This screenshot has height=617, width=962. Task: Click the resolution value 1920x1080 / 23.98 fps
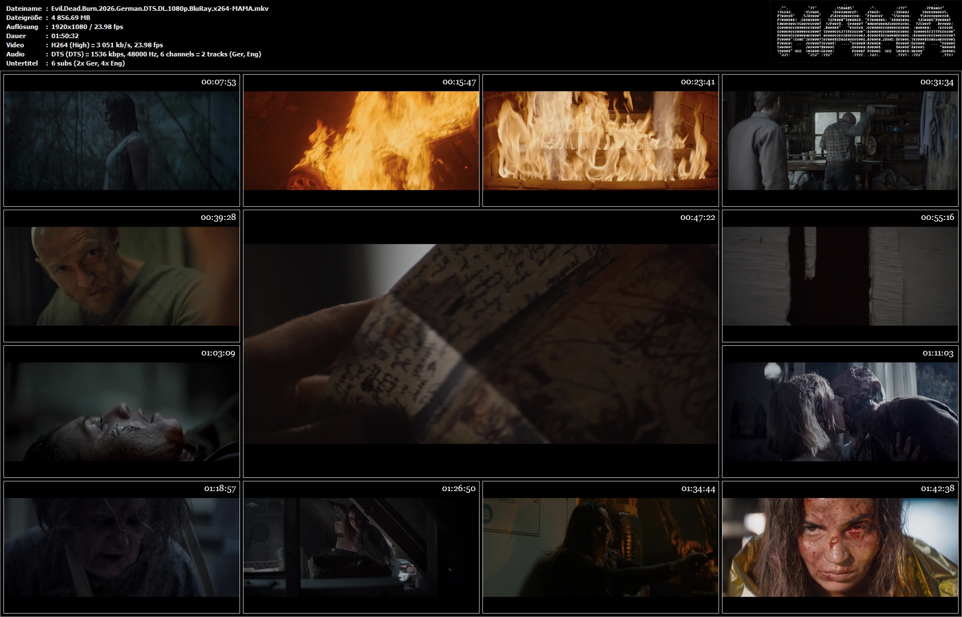click(87, 27)
